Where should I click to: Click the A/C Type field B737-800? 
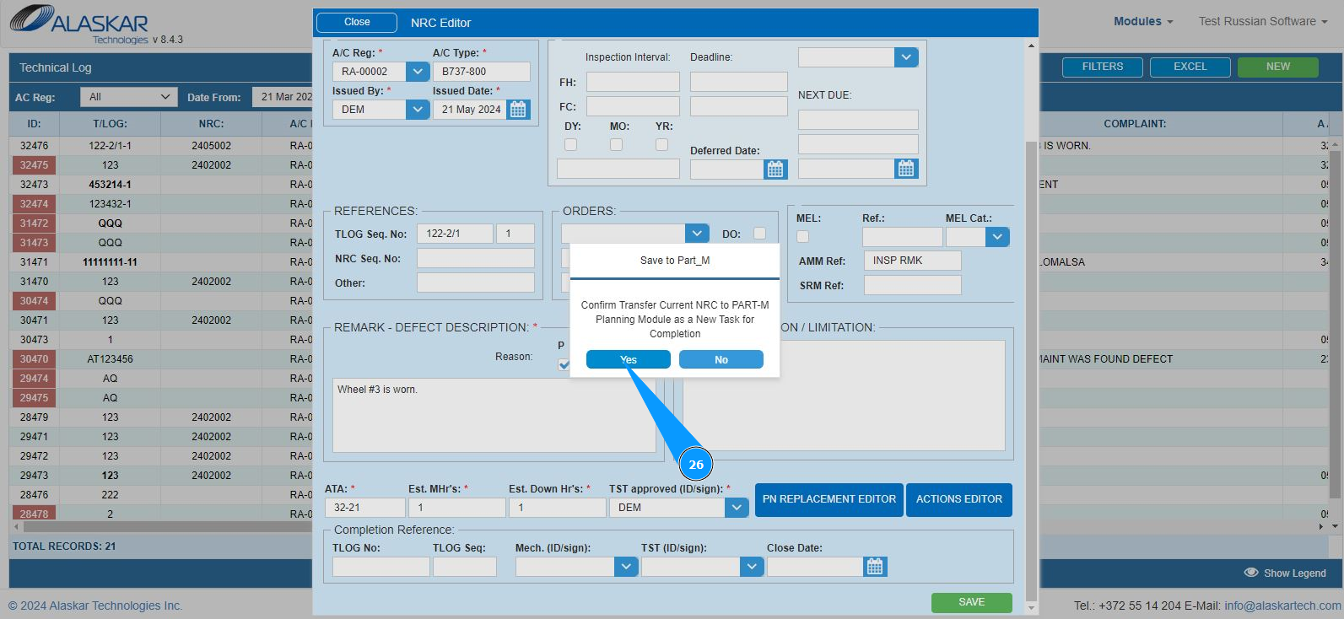coord(482,72)
